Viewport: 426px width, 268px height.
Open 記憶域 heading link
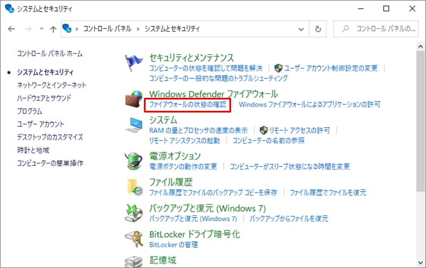pyautogui.click(x=163, y=260)
